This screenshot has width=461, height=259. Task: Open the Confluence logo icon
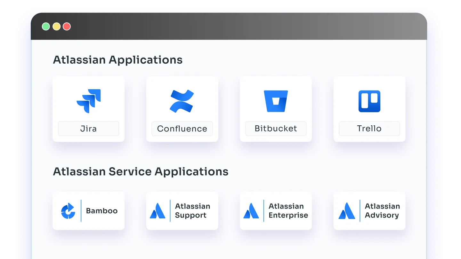point(182,101)
